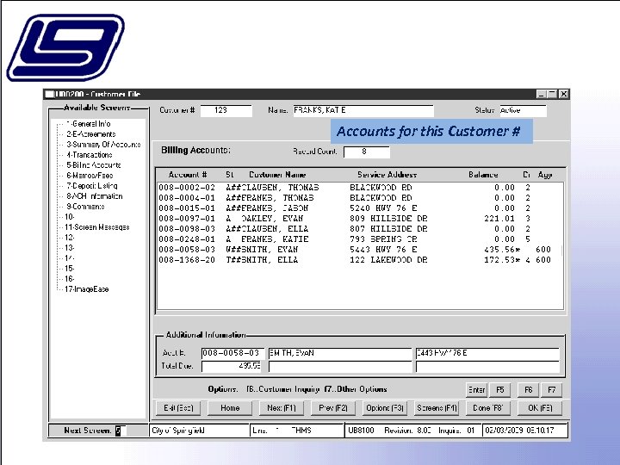Go back with Prev (F2)
Image resolution: width=620 pixels, height=465 pixels.
(x=333, y=407)
